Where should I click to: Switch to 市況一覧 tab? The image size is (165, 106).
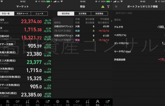click(x=7, y=14)
